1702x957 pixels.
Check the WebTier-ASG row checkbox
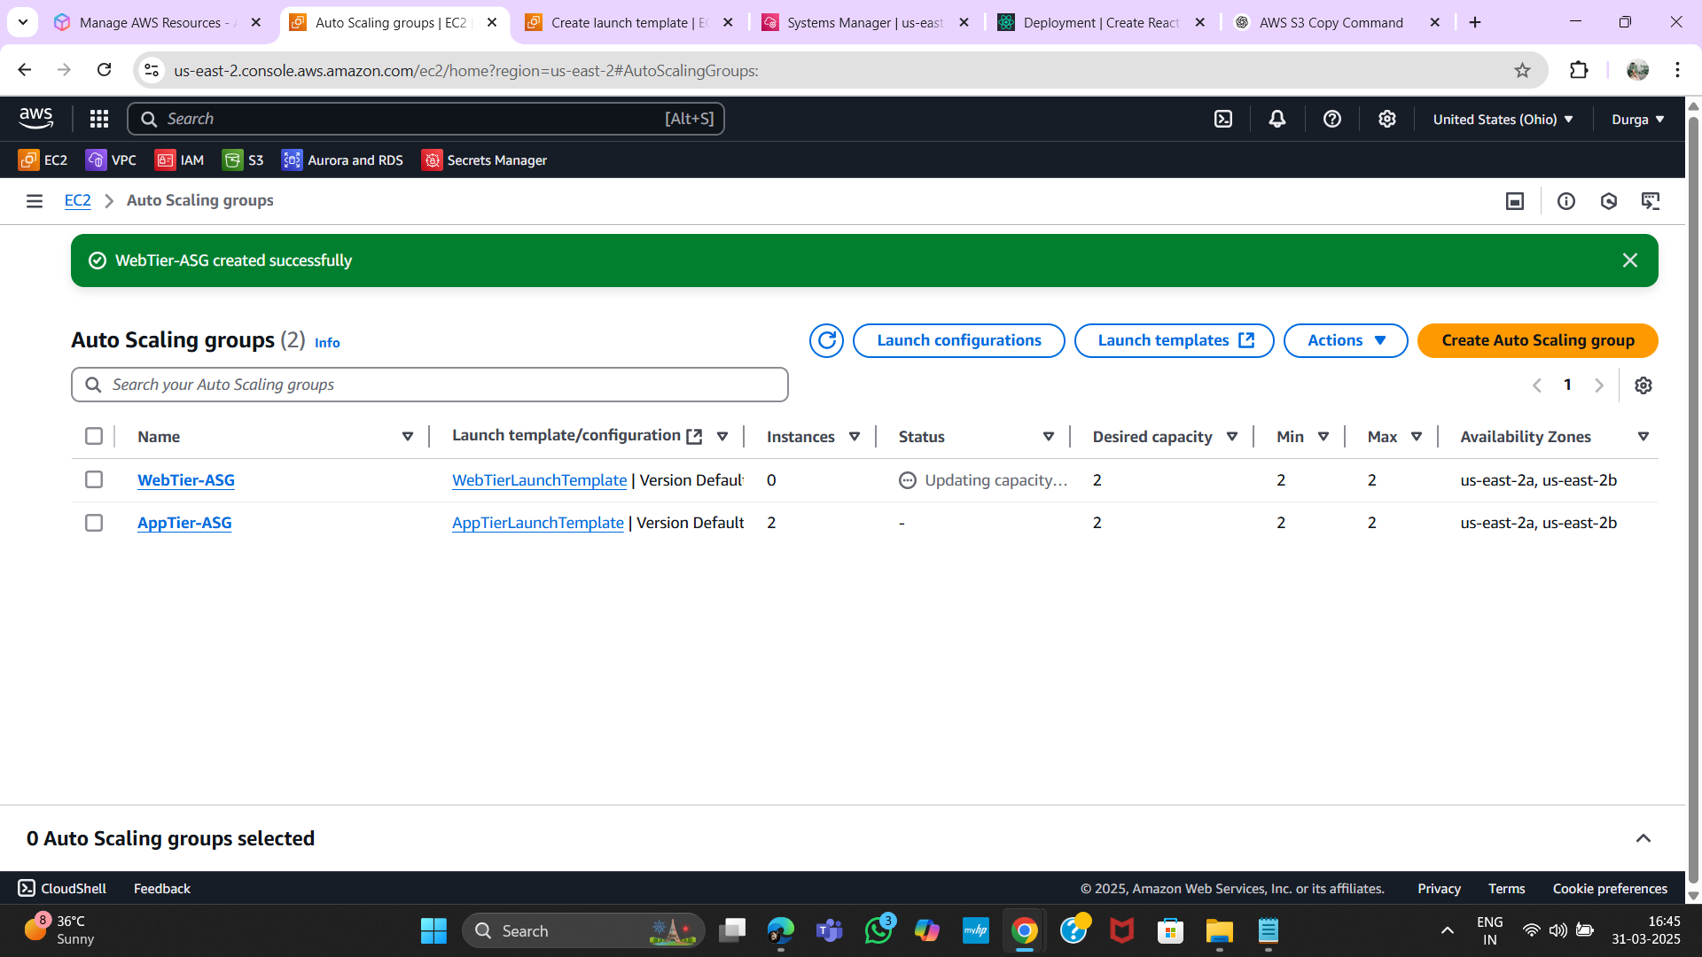click(x=94, y=479)
